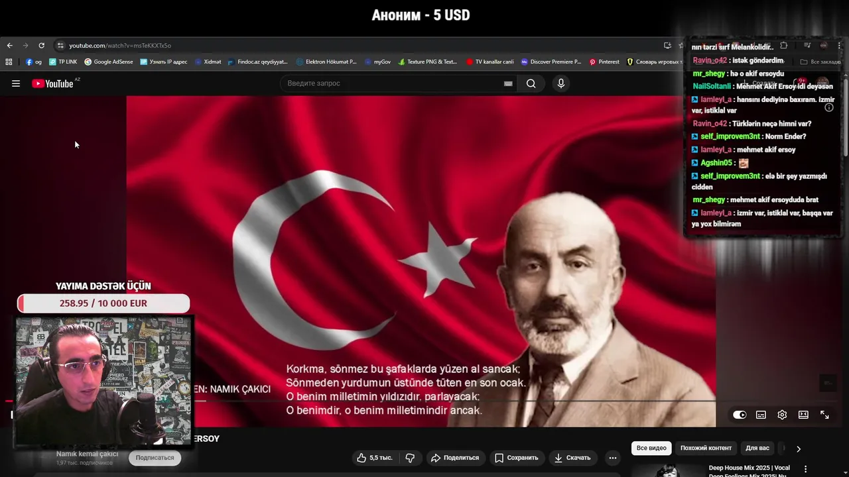The width and height of the screenshot is (849, 477).
Task: Enter fullscreen on the video player
Action: click(824, 415)
